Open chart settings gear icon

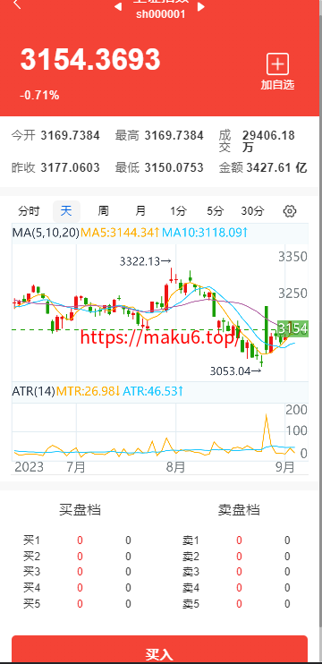(290, 211)
